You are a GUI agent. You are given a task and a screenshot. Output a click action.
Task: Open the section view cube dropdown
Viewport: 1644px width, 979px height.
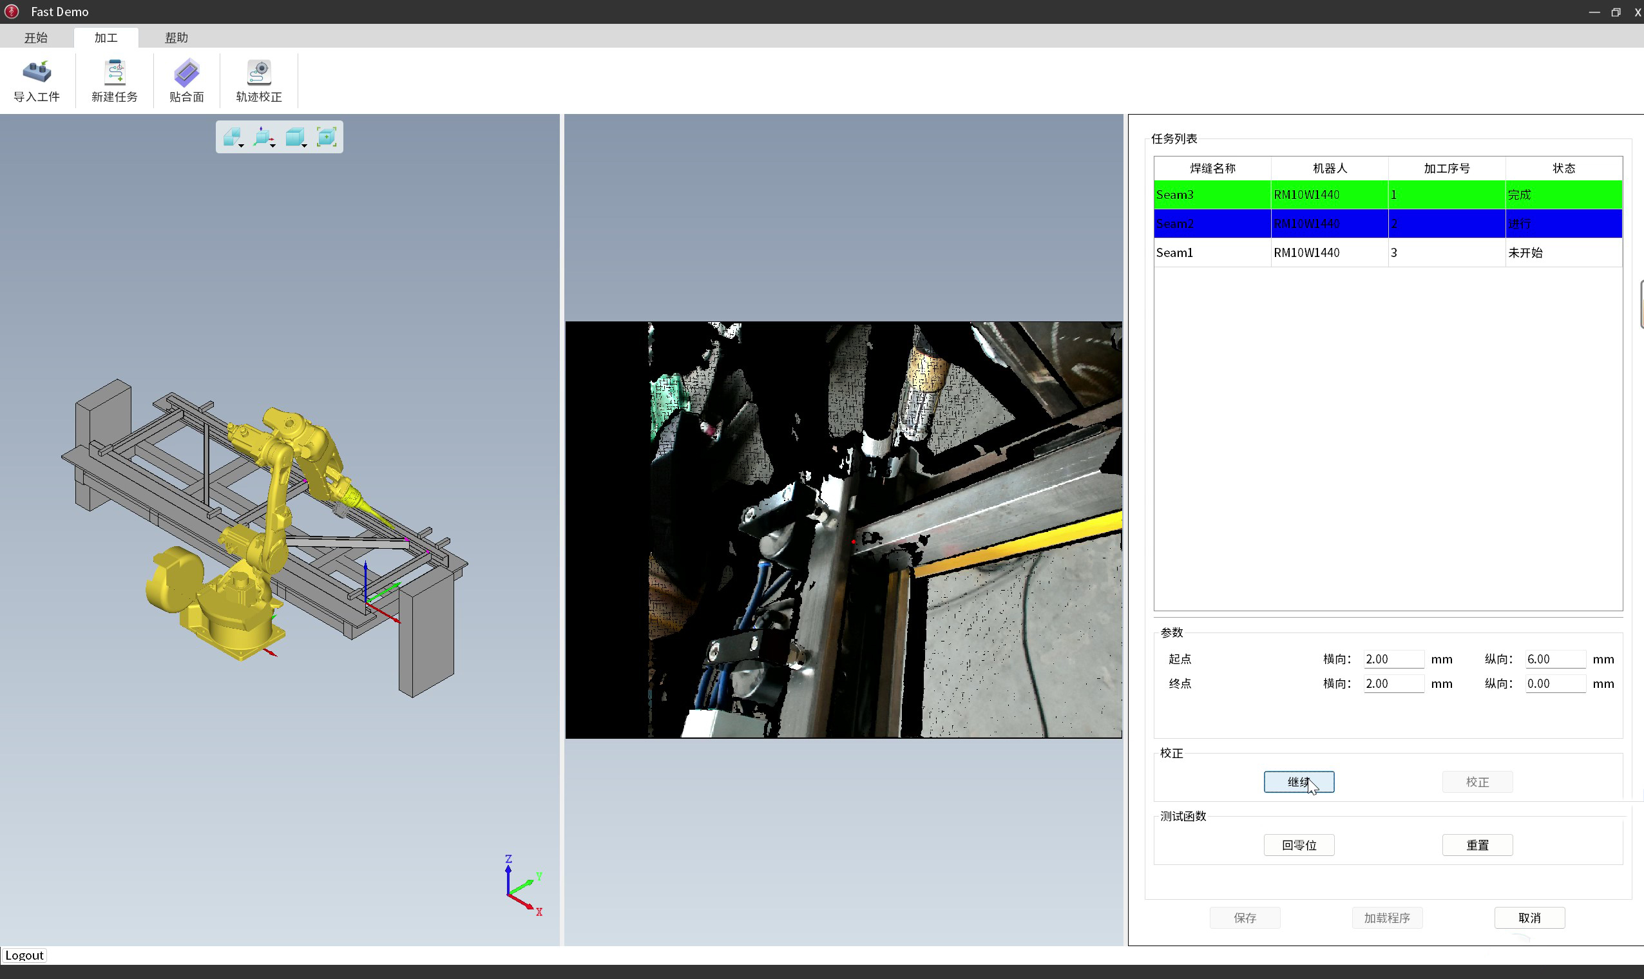coord(233,137)
